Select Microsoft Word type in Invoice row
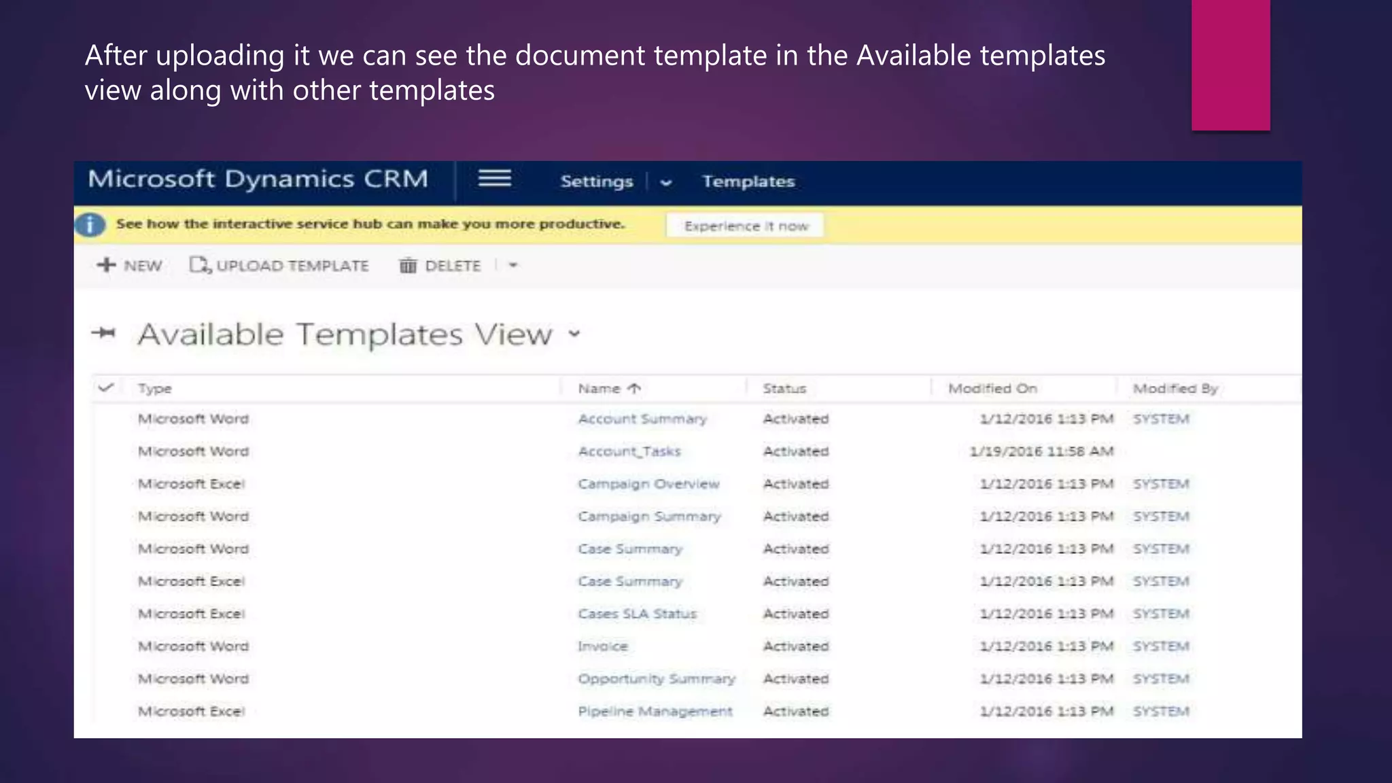 [193, 646]
